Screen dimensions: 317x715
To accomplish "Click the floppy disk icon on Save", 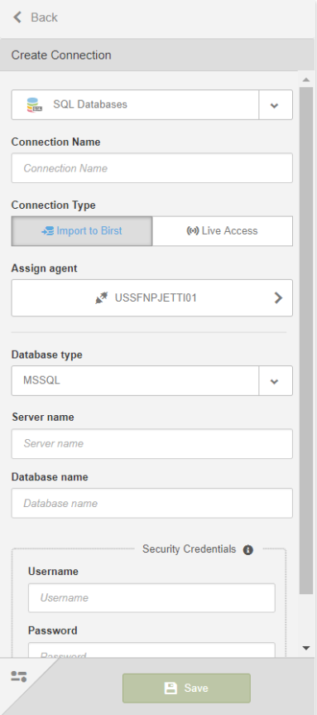I will click(171, 688).
